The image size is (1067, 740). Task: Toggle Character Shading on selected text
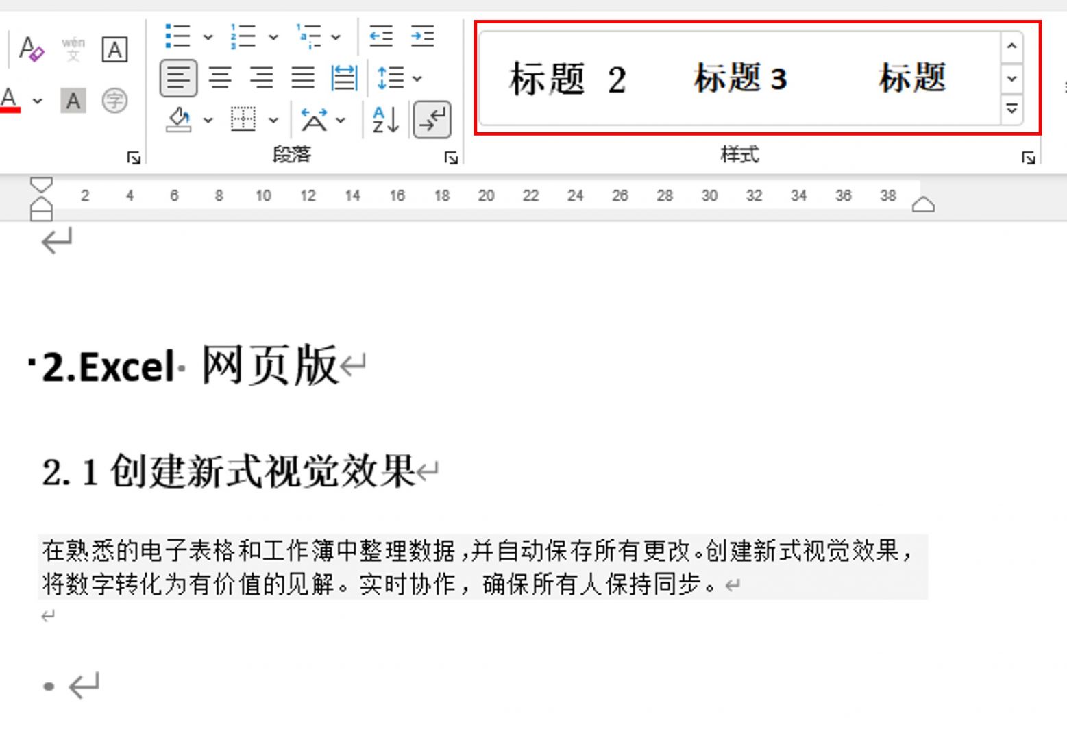tap(73, 101)
